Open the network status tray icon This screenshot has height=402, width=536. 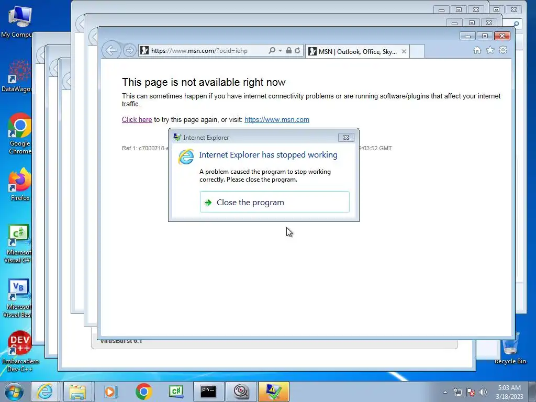point(457,392)
